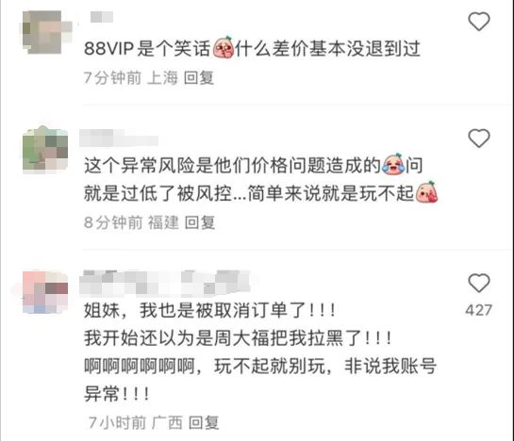Image resolution: width=514 pixels, height=441 pixels.
Task: Click the 7小时前 广西 timestamp
Action: (135, 422)
